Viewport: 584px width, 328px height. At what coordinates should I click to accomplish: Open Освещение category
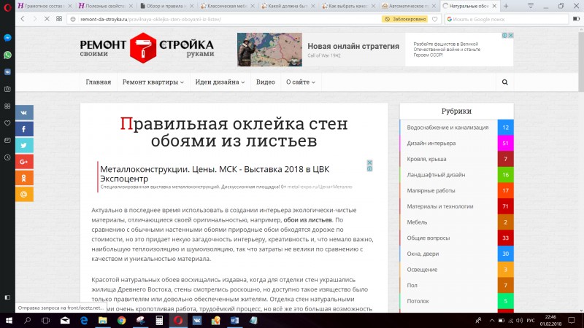click(x=422, y=270)
